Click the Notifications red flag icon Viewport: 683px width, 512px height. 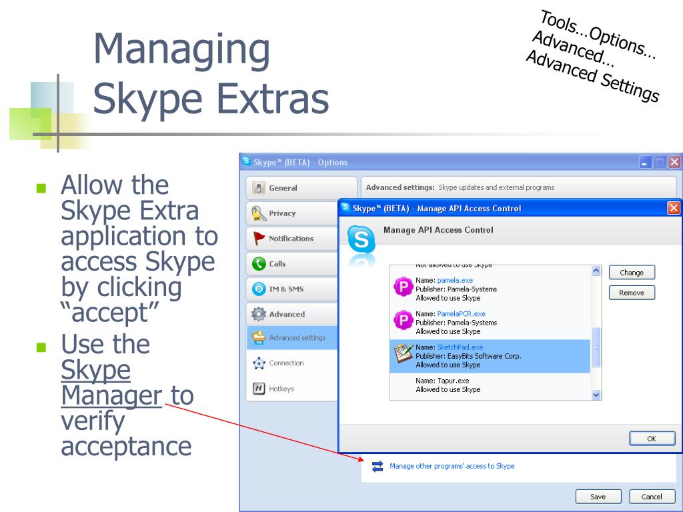[x=259, y=239]
